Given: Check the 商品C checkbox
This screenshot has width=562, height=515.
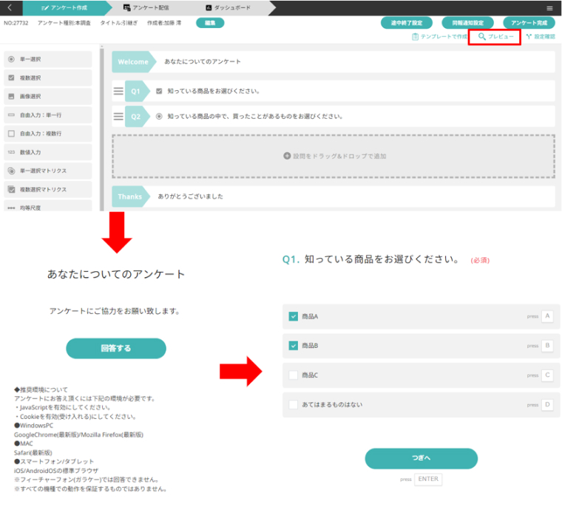Looking at the screenshot, I should point(293,375).
